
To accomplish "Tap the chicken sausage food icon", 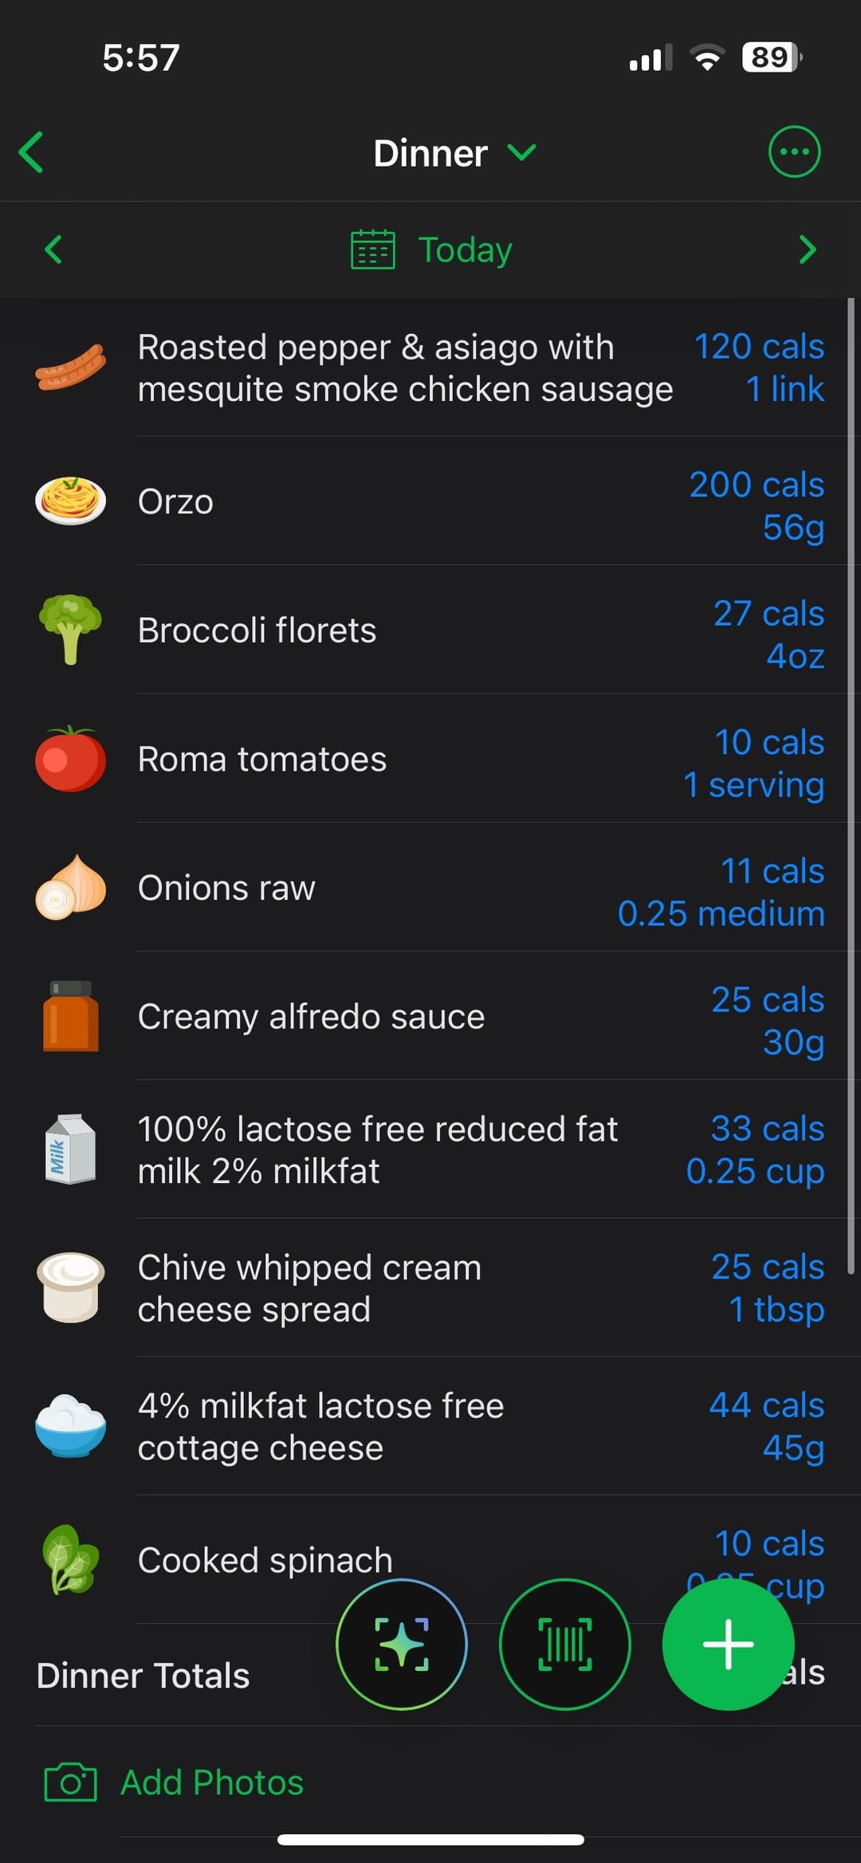I will point(70,368).
